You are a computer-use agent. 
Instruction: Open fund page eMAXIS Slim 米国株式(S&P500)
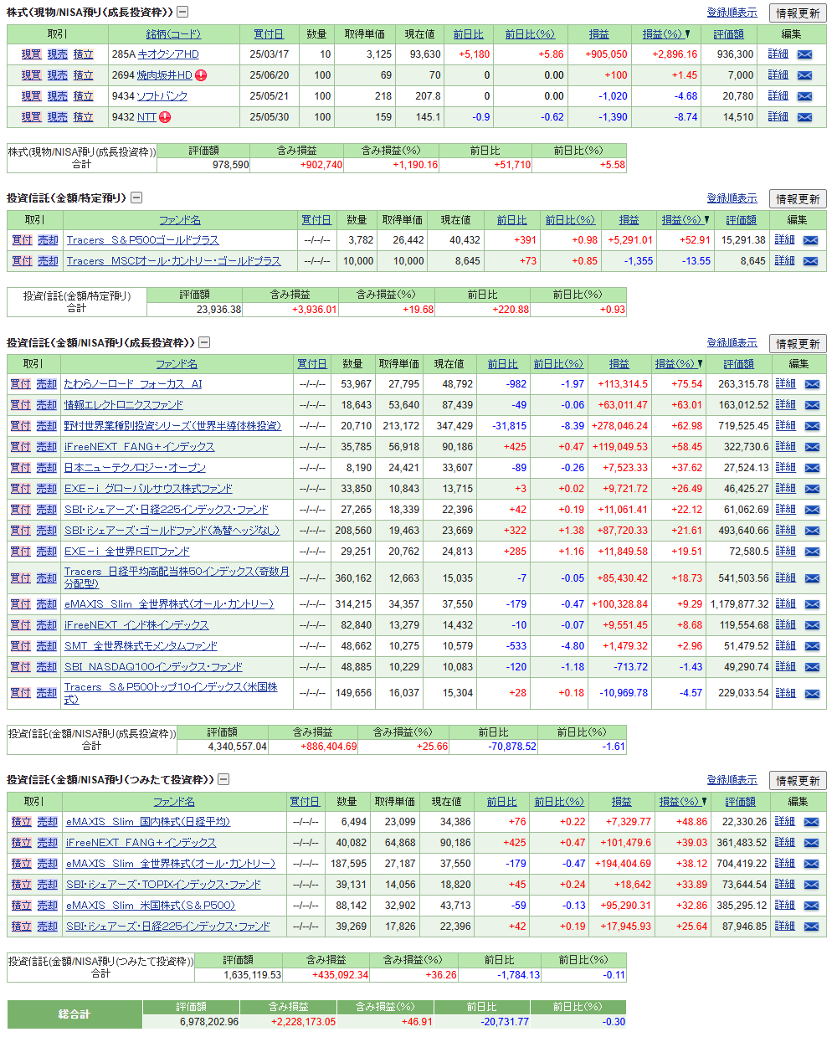pos(151,906)
